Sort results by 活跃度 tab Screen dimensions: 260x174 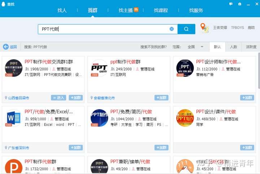(251, 47)
